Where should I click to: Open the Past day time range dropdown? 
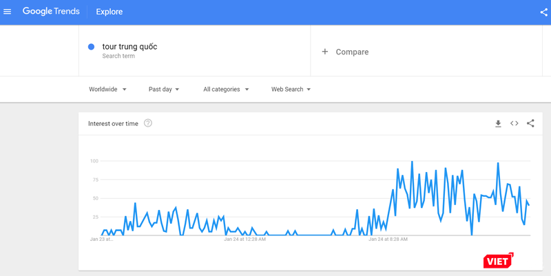pyautogui.click(x=164, y=89)
